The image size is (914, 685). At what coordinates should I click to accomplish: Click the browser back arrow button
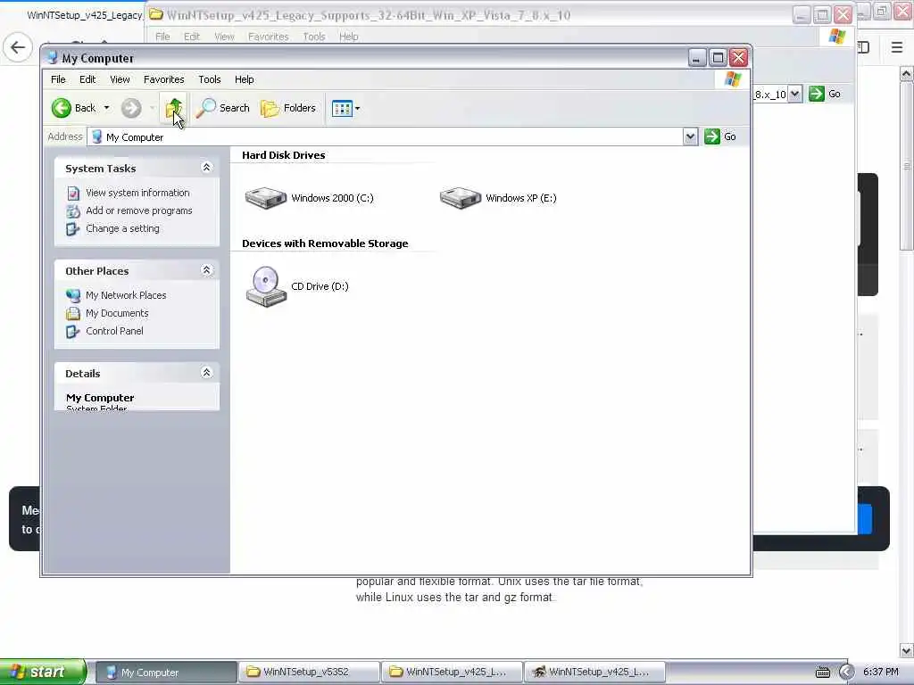(x=18, y=47)
